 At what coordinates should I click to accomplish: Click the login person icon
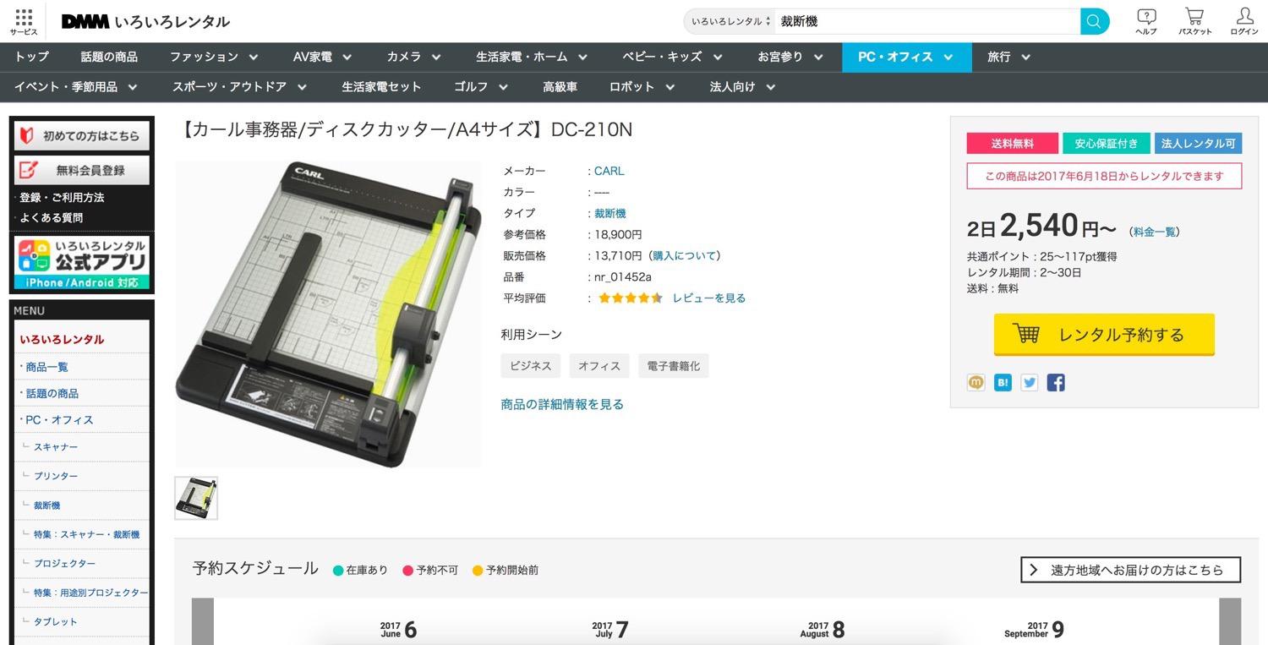coord(1244,21)
